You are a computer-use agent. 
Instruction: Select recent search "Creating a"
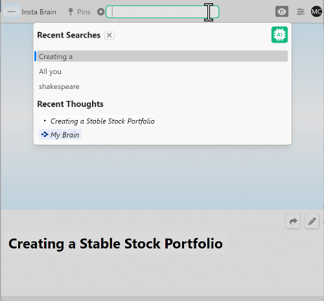pyautogui.click(x=162, y=56)
